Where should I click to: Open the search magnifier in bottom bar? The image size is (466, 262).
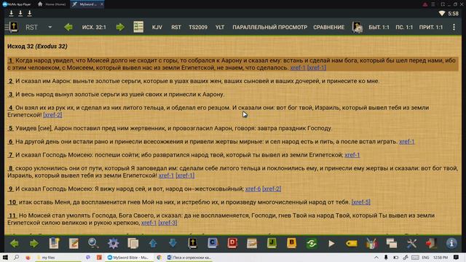coord(93,243)
